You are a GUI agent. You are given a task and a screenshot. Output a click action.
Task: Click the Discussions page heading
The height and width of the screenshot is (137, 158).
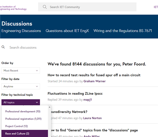[x=17, y=24]
